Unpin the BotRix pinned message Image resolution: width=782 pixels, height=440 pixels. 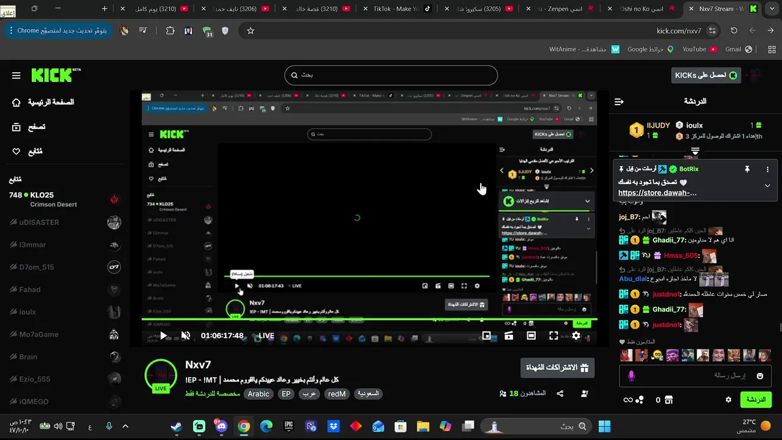(747, 169)
